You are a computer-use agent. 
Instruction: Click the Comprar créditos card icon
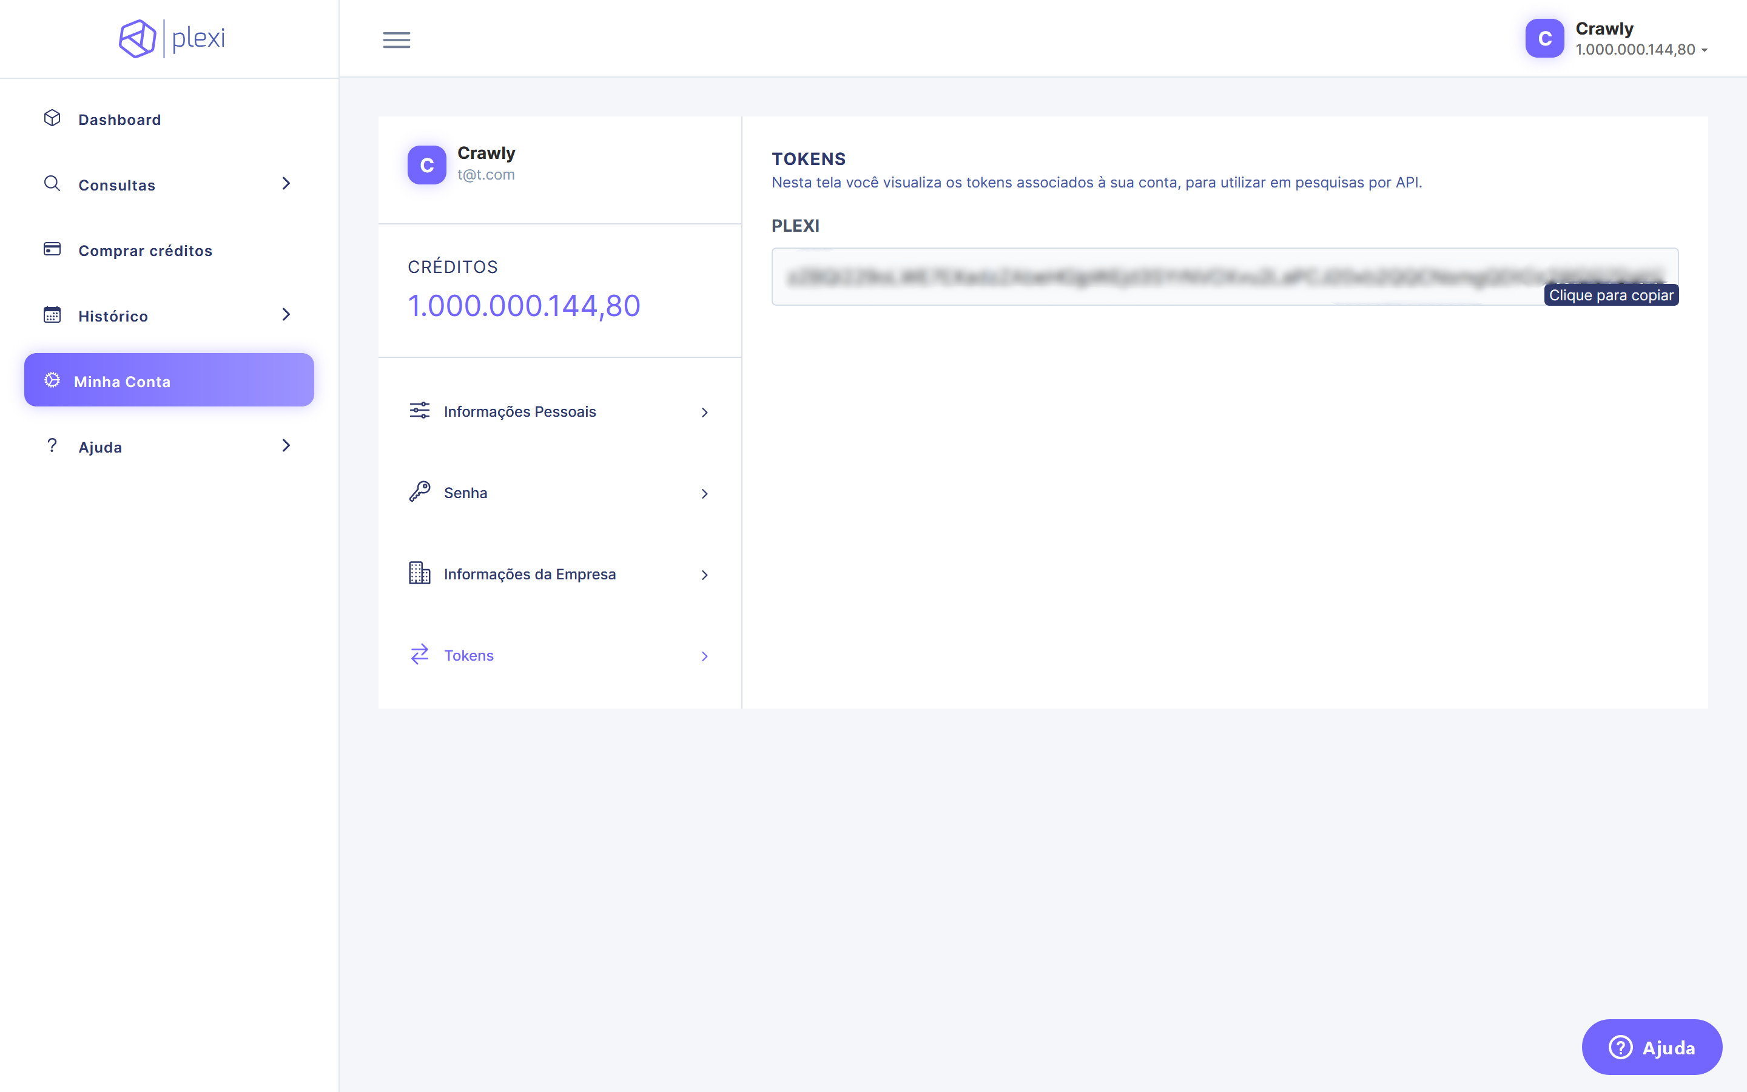(52, 249)
